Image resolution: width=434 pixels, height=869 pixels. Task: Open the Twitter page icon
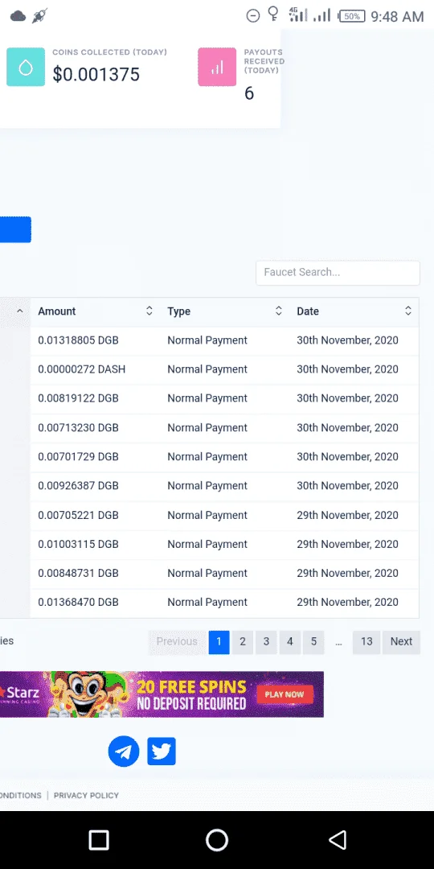pos(162,752)
